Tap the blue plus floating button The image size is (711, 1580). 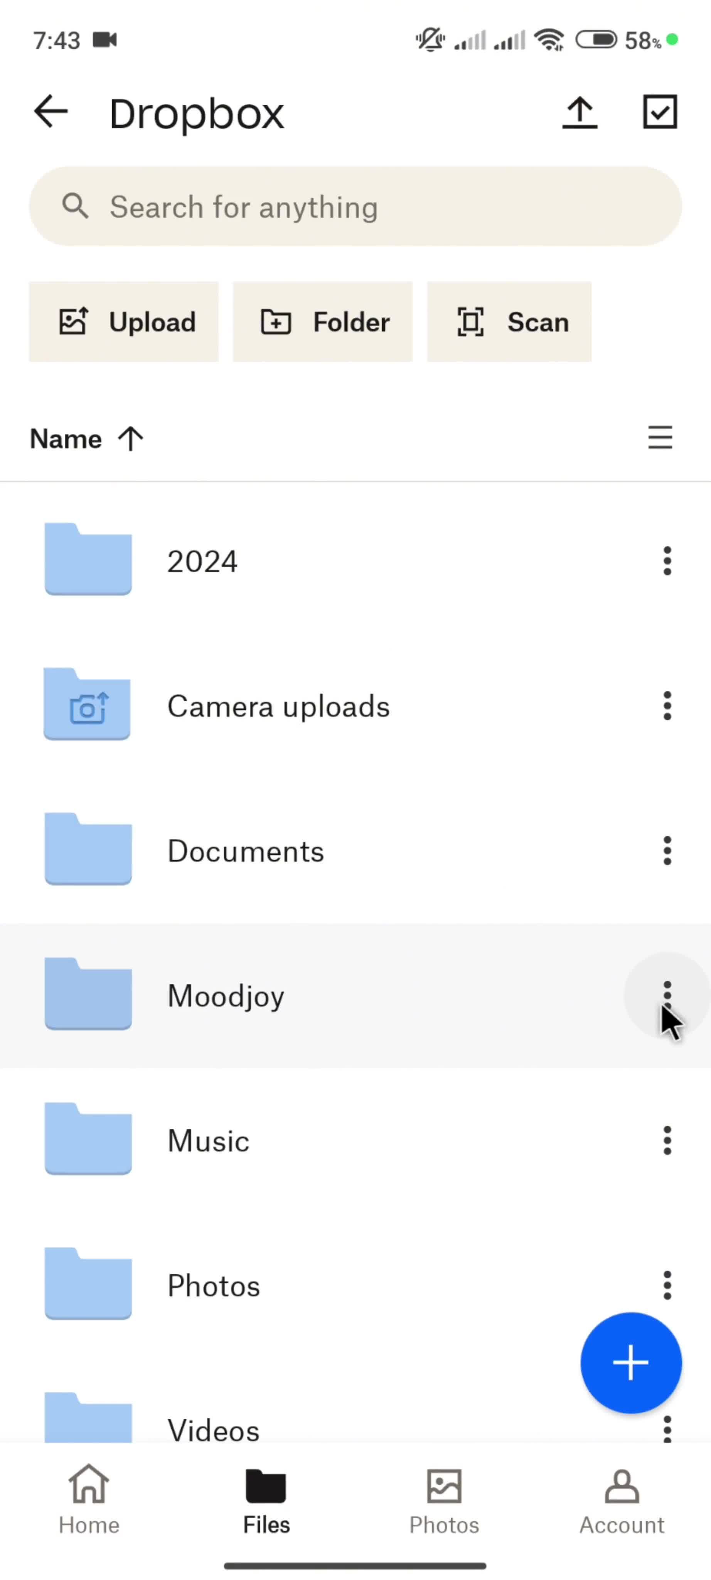click(x=631, y=1363)
